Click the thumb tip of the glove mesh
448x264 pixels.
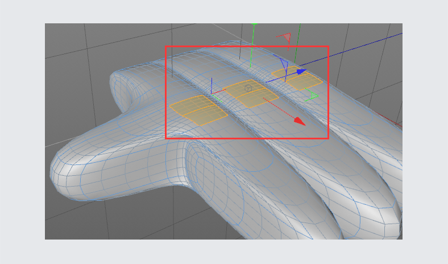pos(61,176)
